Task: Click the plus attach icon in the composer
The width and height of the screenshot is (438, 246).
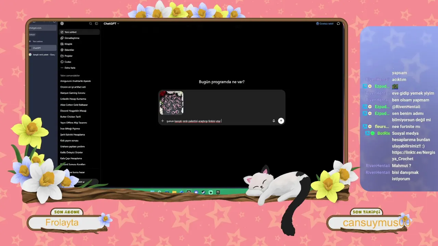Action: coord(163,121)
